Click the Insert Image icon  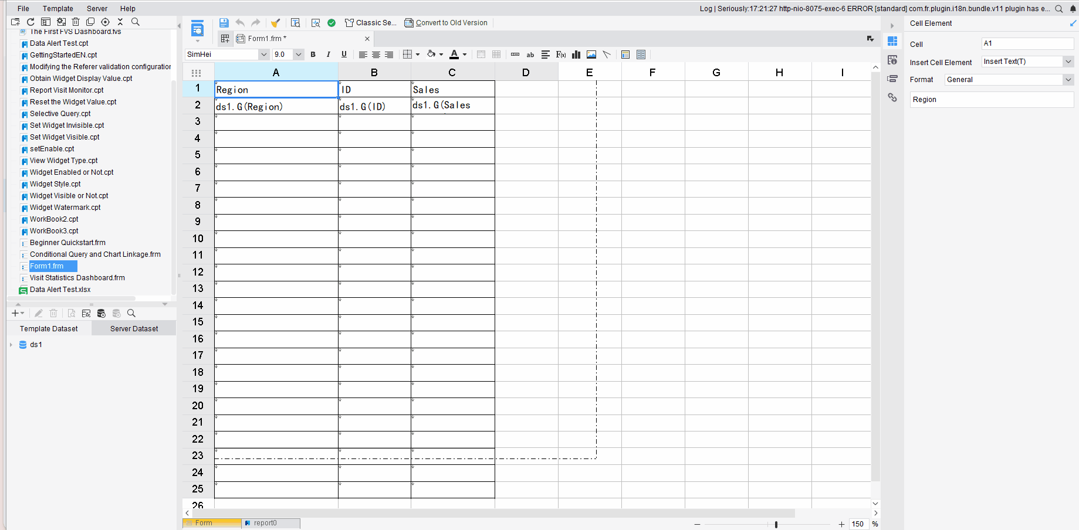coord(591,55)
